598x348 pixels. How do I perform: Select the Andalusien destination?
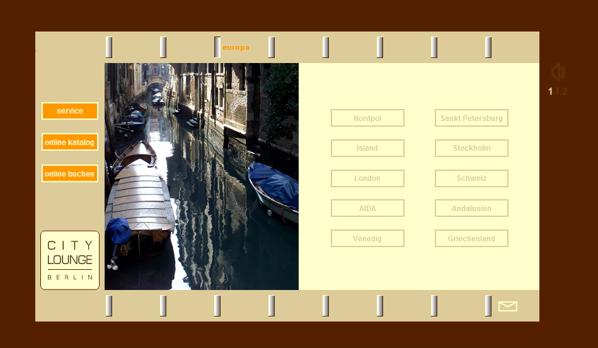[x=471, y=209]
